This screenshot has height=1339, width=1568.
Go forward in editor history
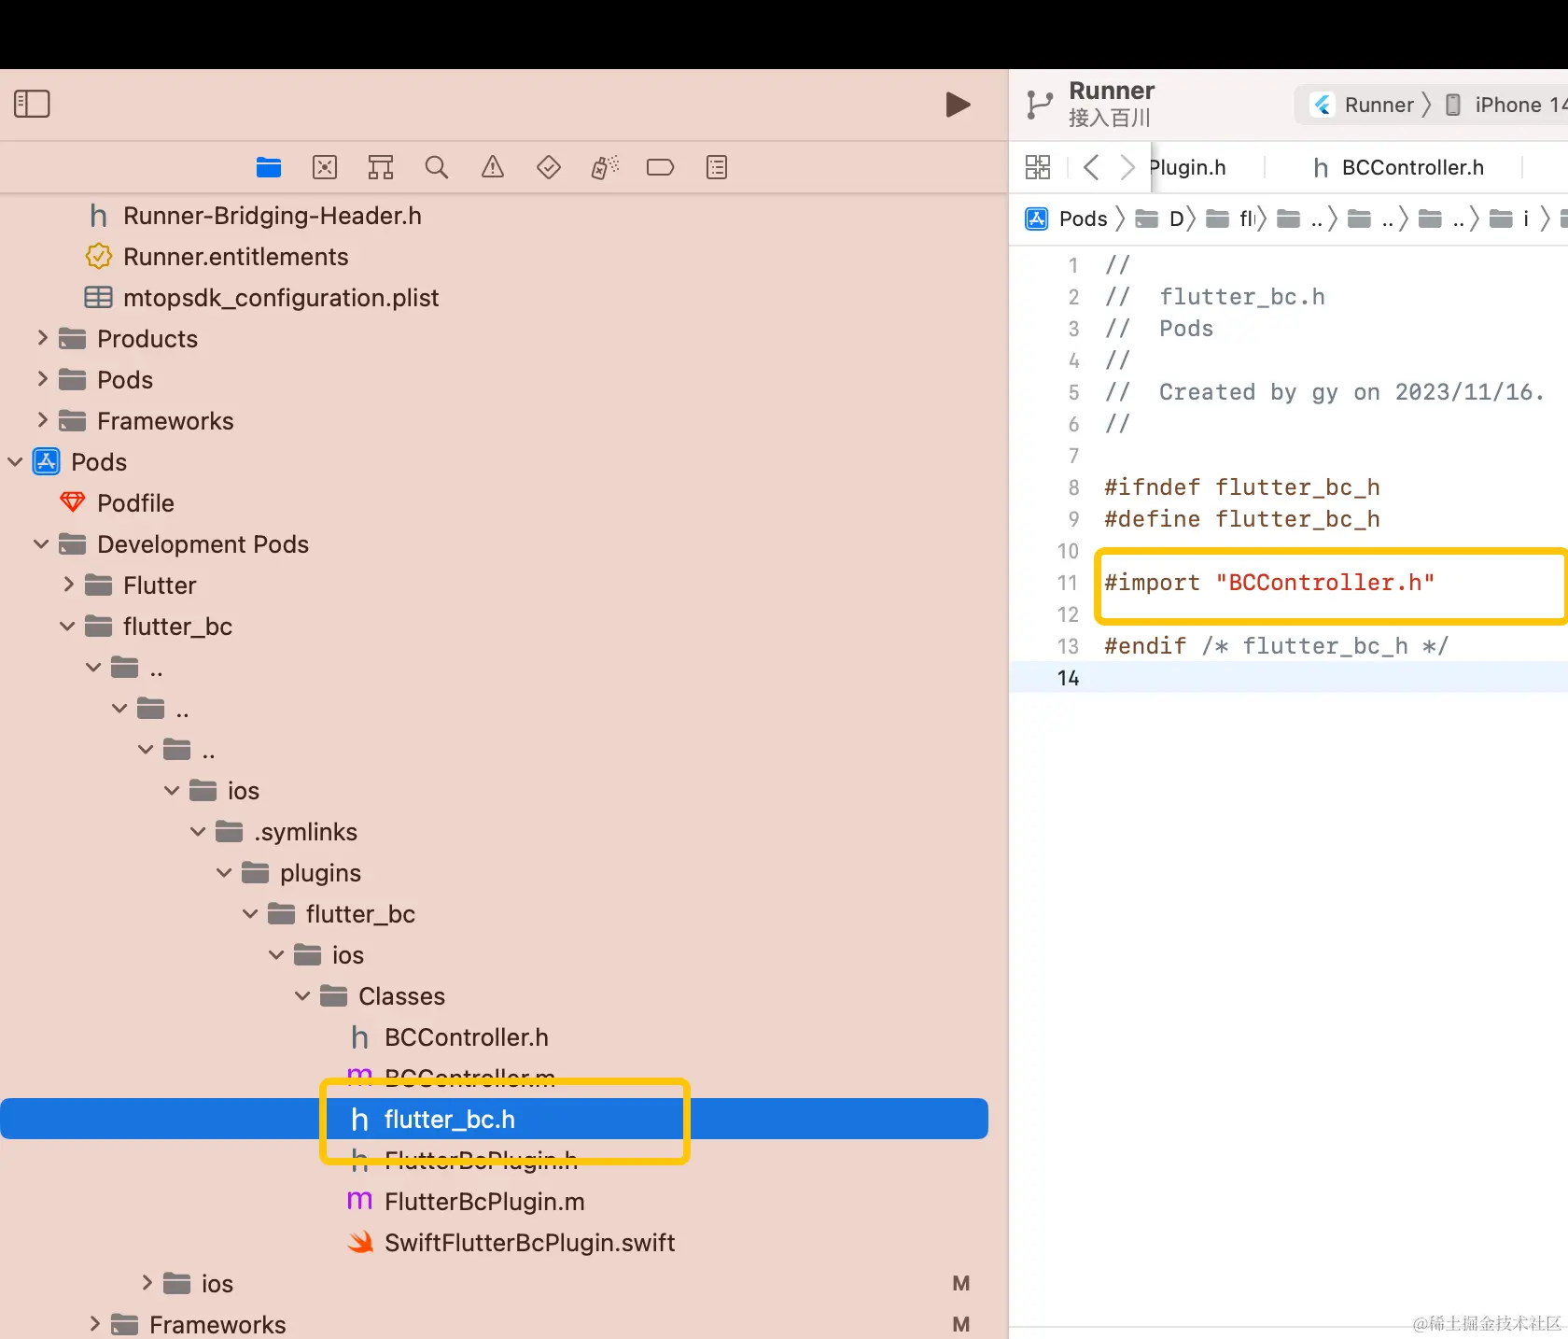click(1127, 167)
